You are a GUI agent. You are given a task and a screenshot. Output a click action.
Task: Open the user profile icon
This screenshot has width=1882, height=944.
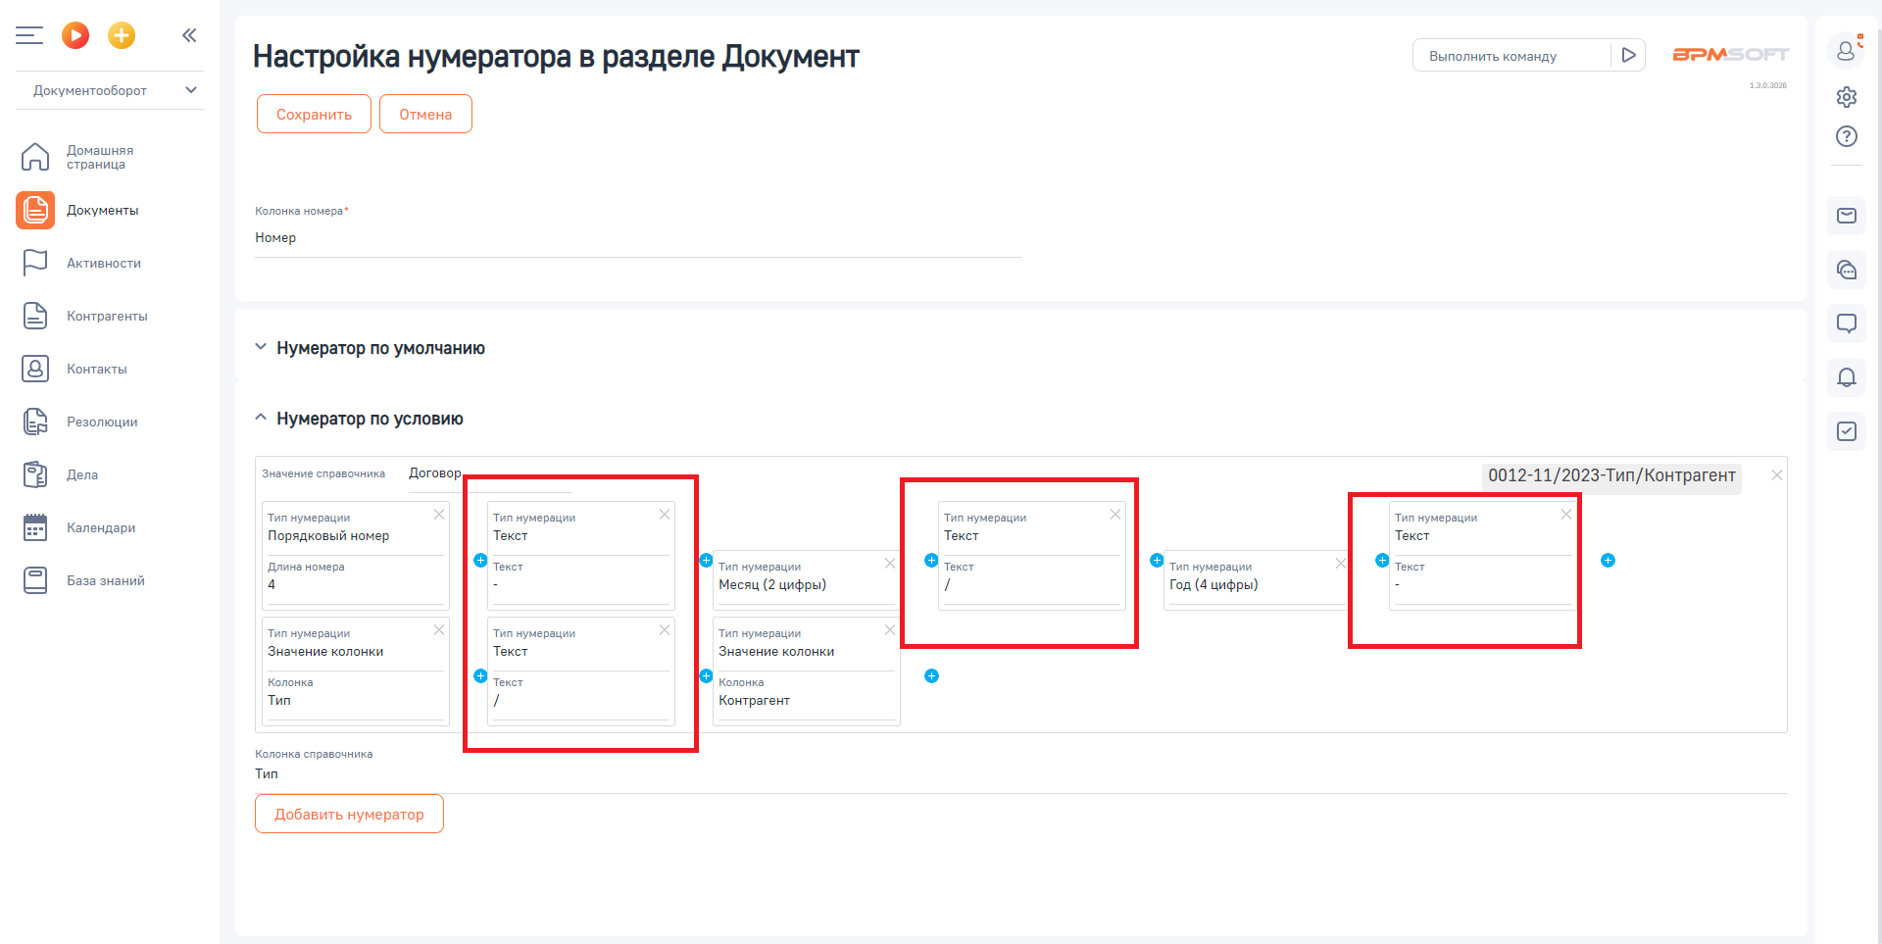[x=1847, y=51]
